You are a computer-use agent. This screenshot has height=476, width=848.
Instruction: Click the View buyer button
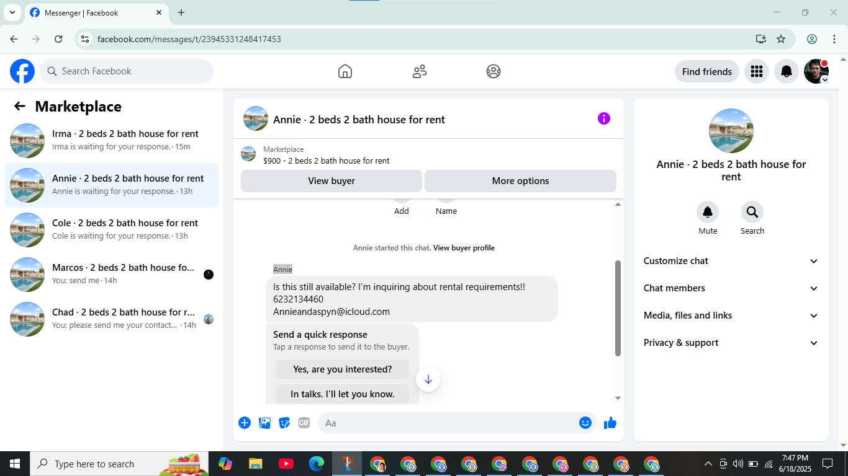pos(332,181)
